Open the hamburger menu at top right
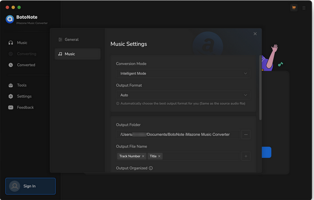This screenshot has height=200, width=314. (x=304, y=8)
